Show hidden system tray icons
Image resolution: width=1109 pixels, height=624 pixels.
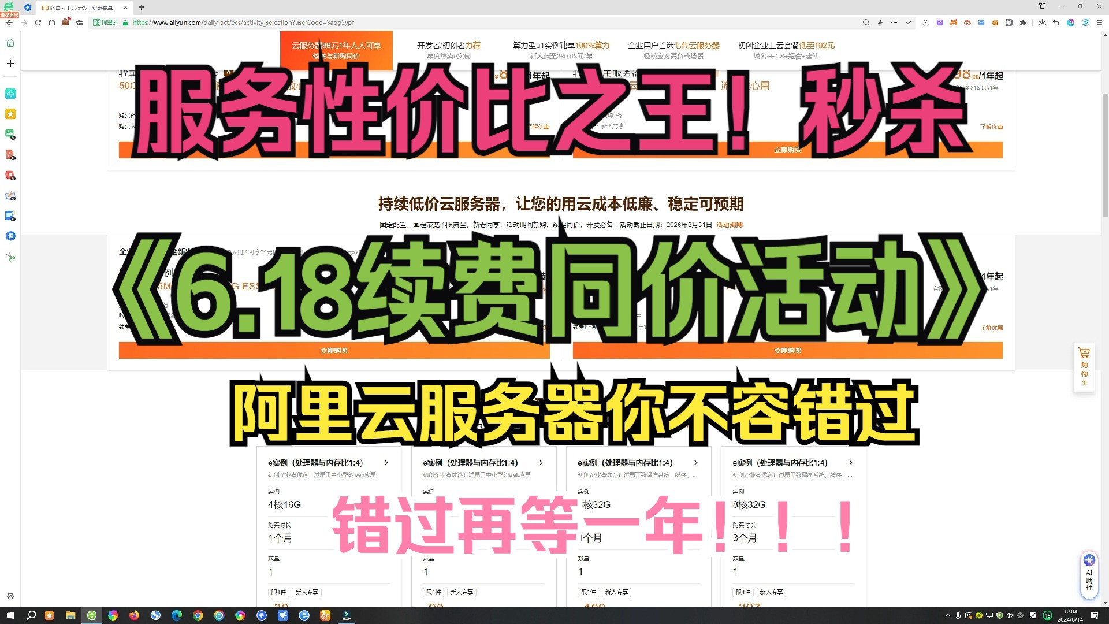pos(947,615)
